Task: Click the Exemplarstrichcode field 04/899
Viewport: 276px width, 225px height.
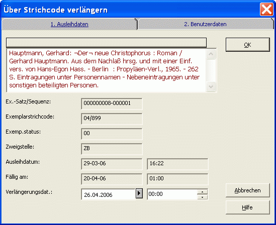Action: pyautogui.click(x=112, y=119)
